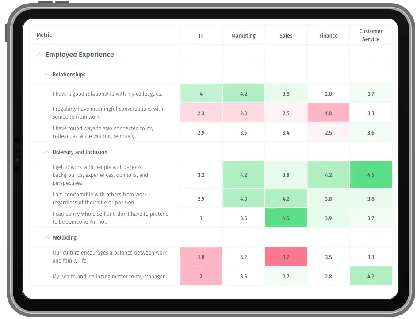Image resolution: width=417 pixels, height=319 pixels.
Task: Click Sales 1.7 in work-family balance row
Action: [286, 257]
